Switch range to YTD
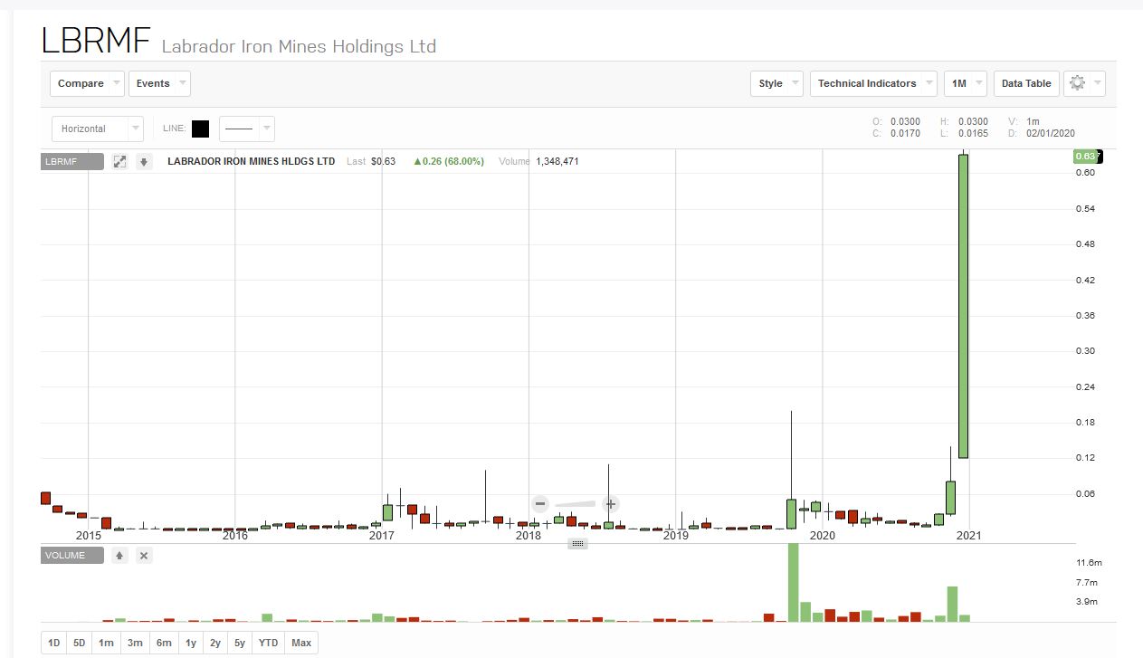Viewport: 1143px width, 658px height. [268, 643]
